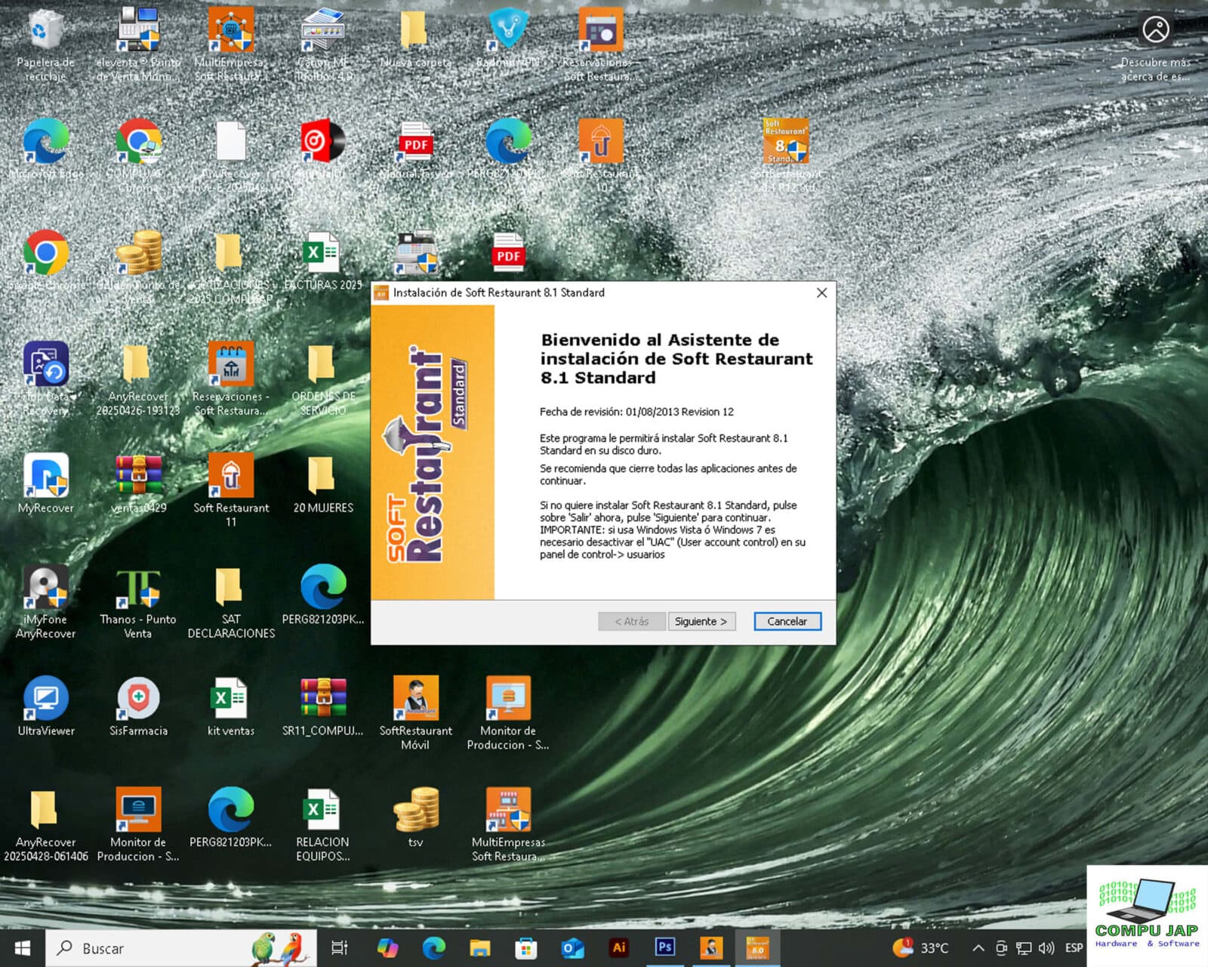This screenshot has width=1208, height=967.
Task: Select SoftRestaurant v8.1 R12 Std installer icon
Action: (x=786, y=142)
